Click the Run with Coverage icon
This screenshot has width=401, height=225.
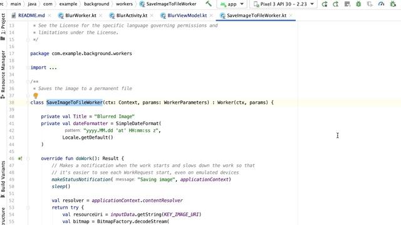(x=370, y=4)
